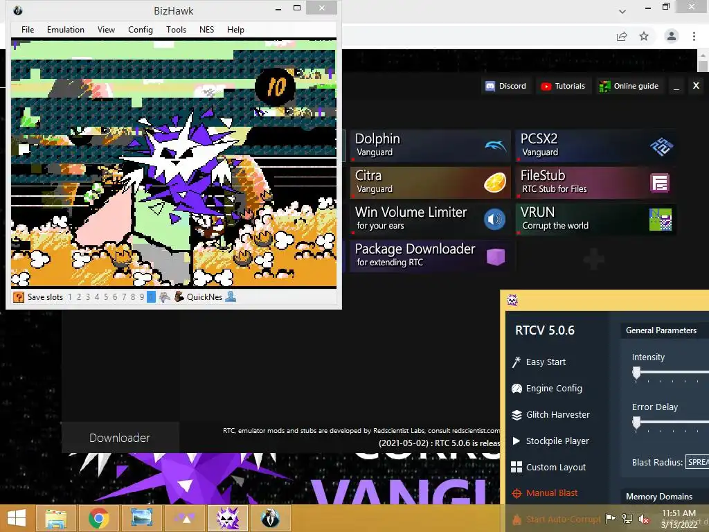Open the Blast Radius dropdown
709x532 pixels.
tap(697, 462)
